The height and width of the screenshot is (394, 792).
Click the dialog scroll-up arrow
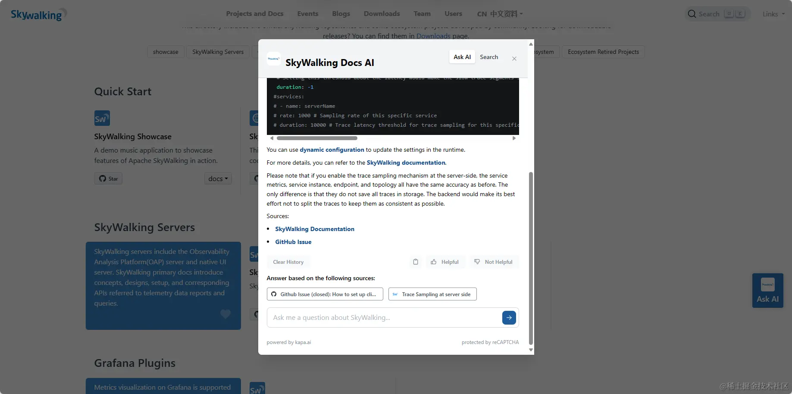tap(531, 44)
